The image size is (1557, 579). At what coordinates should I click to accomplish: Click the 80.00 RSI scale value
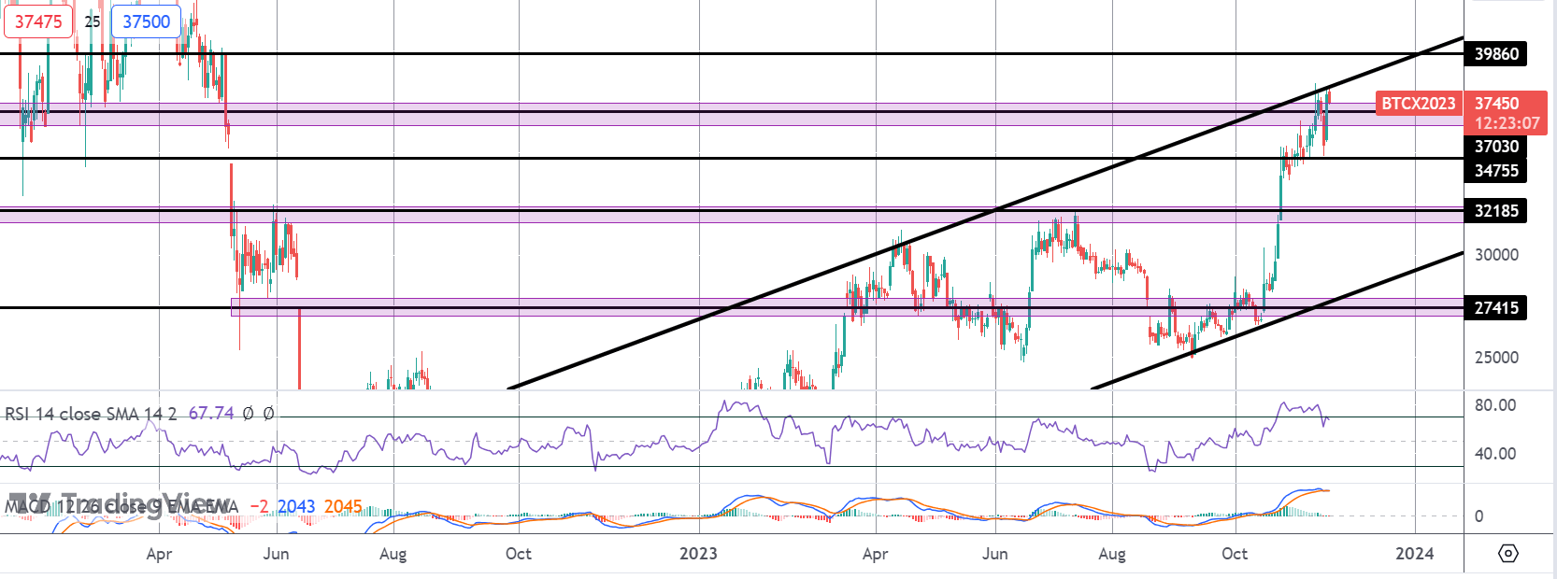(1495, 405)
